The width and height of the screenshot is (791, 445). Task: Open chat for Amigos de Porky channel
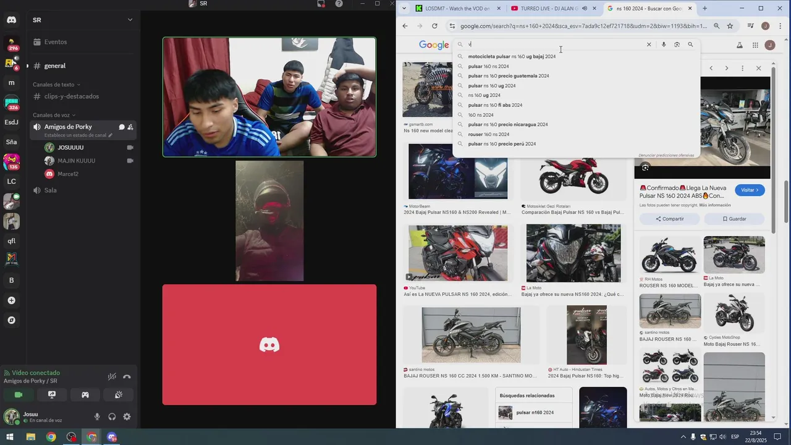click(122, 127)
